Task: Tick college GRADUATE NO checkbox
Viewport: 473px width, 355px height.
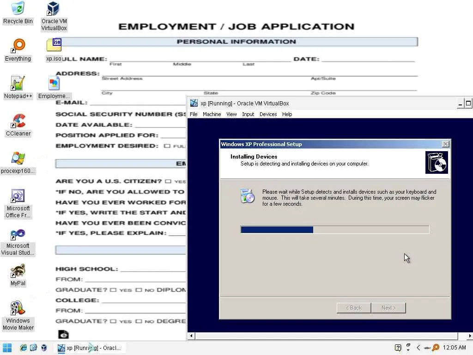Action: coord(139,321)
